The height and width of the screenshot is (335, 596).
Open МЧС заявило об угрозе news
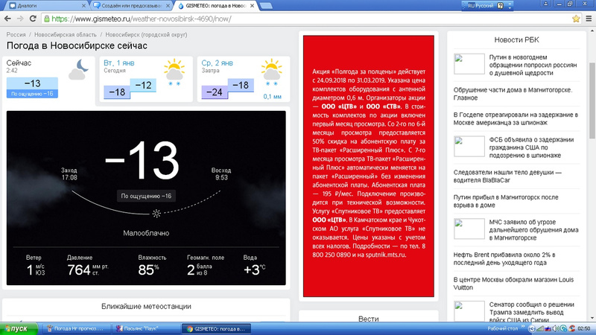(x=533, y=230)
